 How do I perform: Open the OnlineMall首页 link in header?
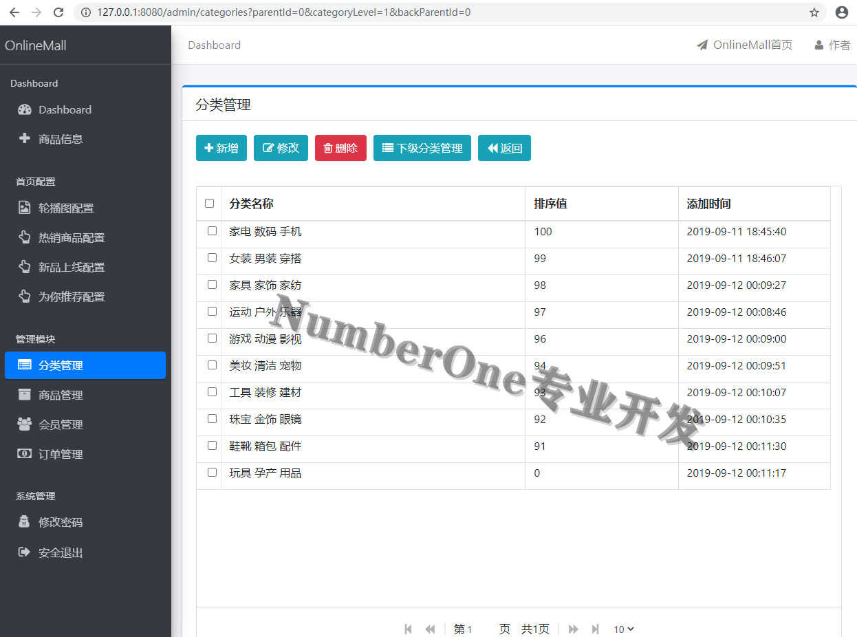pos(744,45)
